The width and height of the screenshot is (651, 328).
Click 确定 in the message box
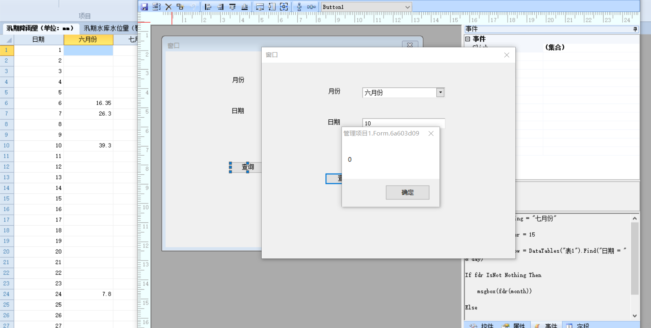[407, 193]
